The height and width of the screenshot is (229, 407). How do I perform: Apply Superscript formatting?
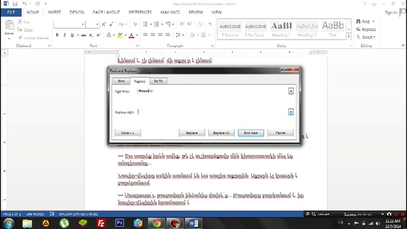99,35
